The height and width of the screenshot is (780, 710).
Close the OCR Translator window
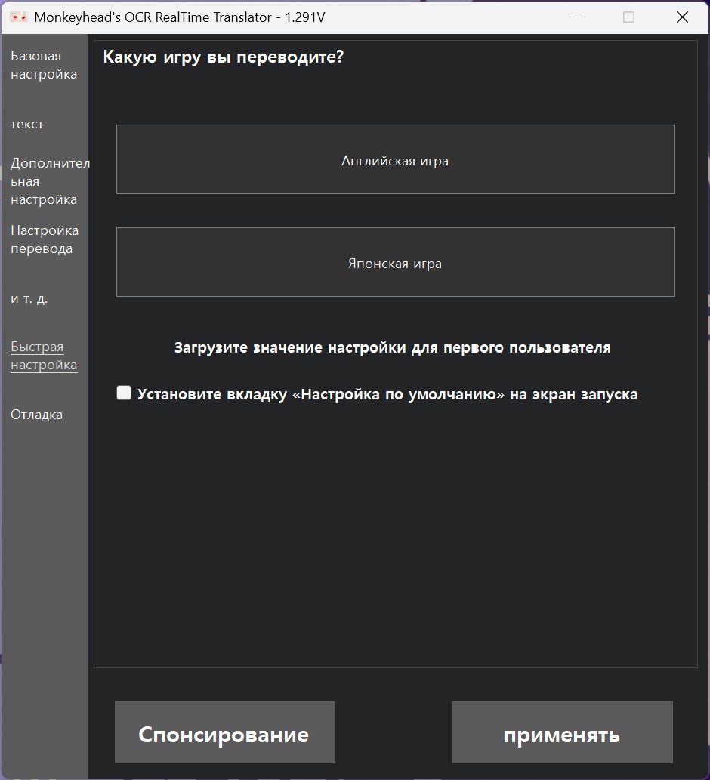click(x=682, y=17)
